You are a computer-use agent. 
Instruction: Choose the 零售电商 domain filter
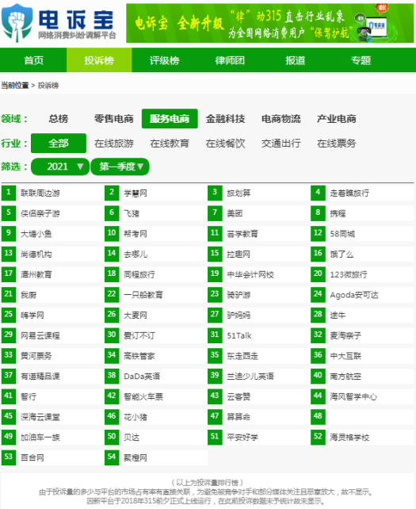point(114,119)
